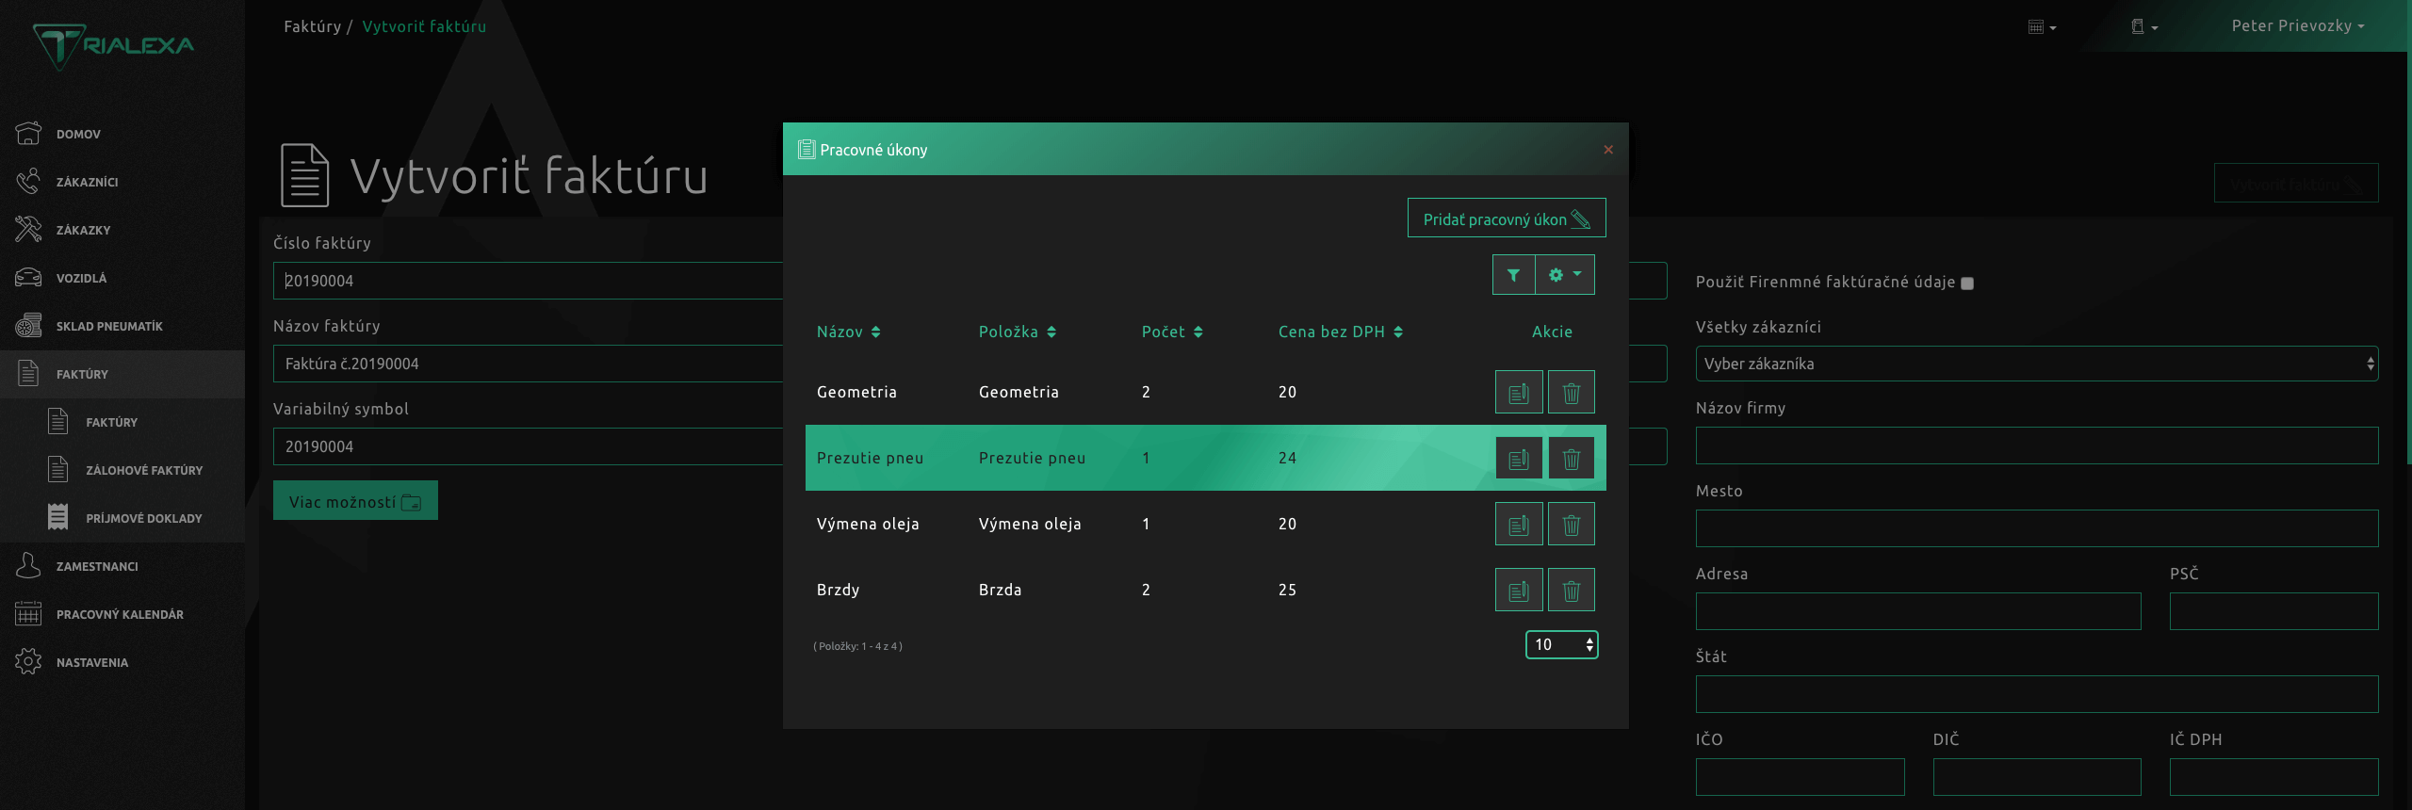
Task: Open the rows-per-page selector showing 10
Action: [1561, 644]
